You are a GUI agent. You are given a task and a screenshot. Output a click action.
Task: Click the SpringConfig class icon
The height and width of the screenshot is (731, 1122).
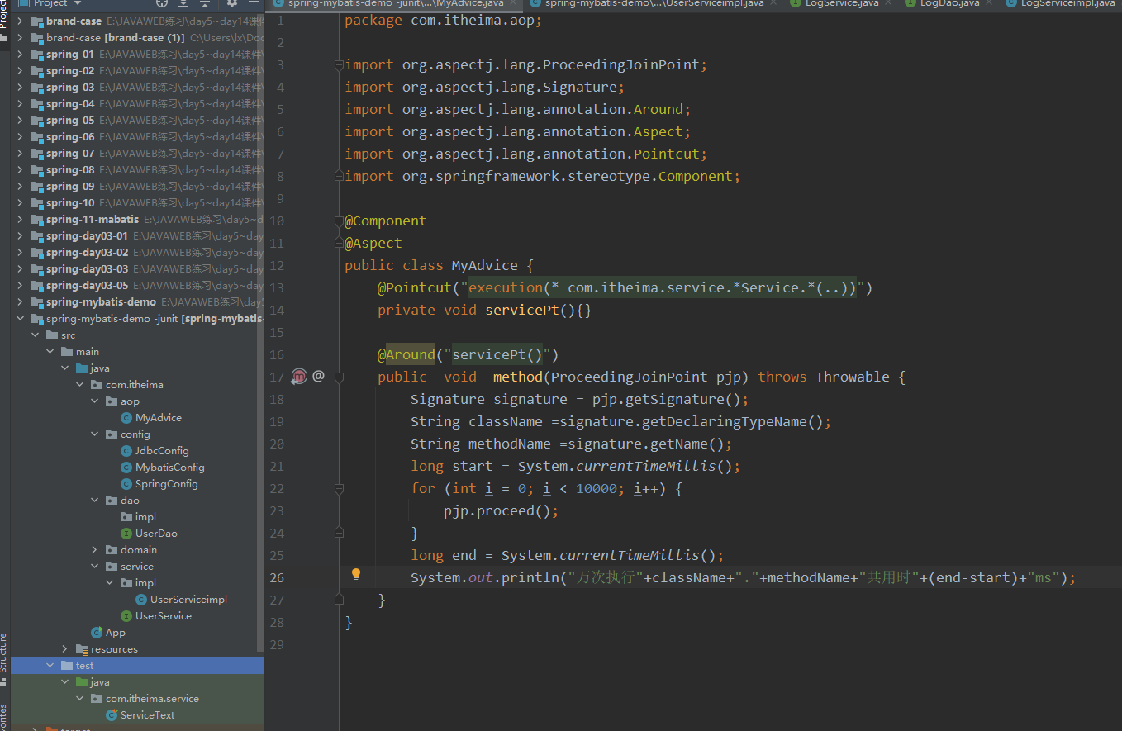point(126,484)
